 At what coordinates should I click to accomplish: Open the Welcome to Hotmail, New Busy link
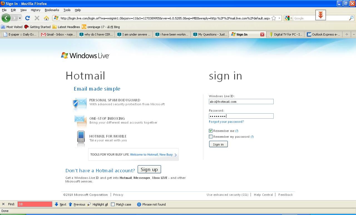pyautogui.click(x=151, y=154)
